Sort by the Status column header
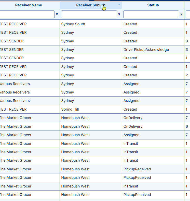Screen dimensions: 190x201 click(x=153, y=5)
